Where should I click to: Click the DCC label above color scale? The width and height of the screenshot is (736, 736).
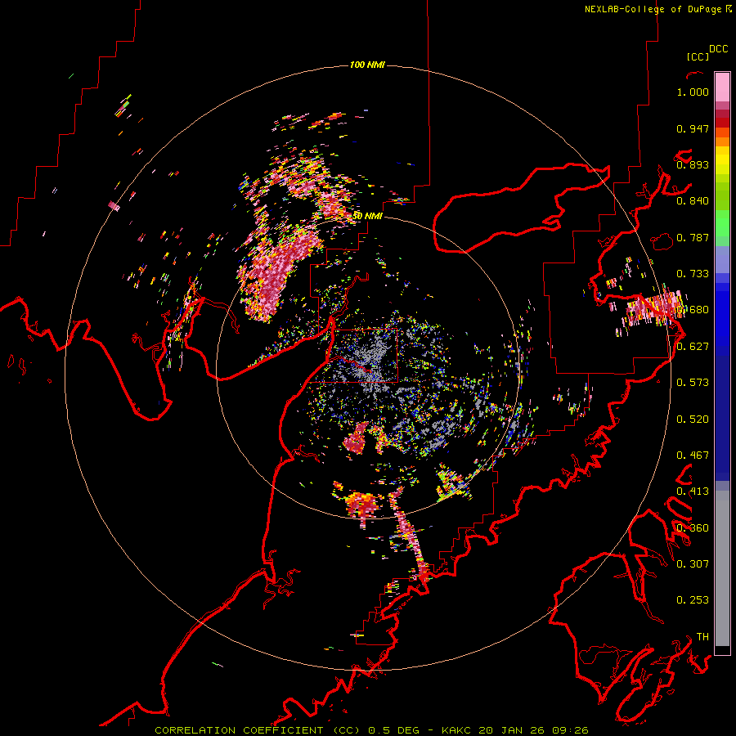click(x=719, y=49)
